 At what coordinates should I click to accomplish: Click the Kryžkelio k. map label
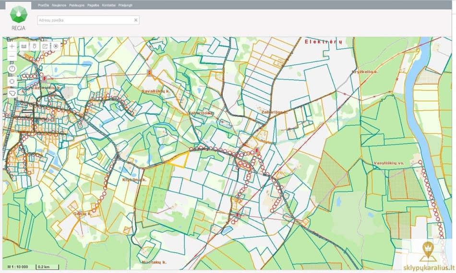click(x=365, y=72)
